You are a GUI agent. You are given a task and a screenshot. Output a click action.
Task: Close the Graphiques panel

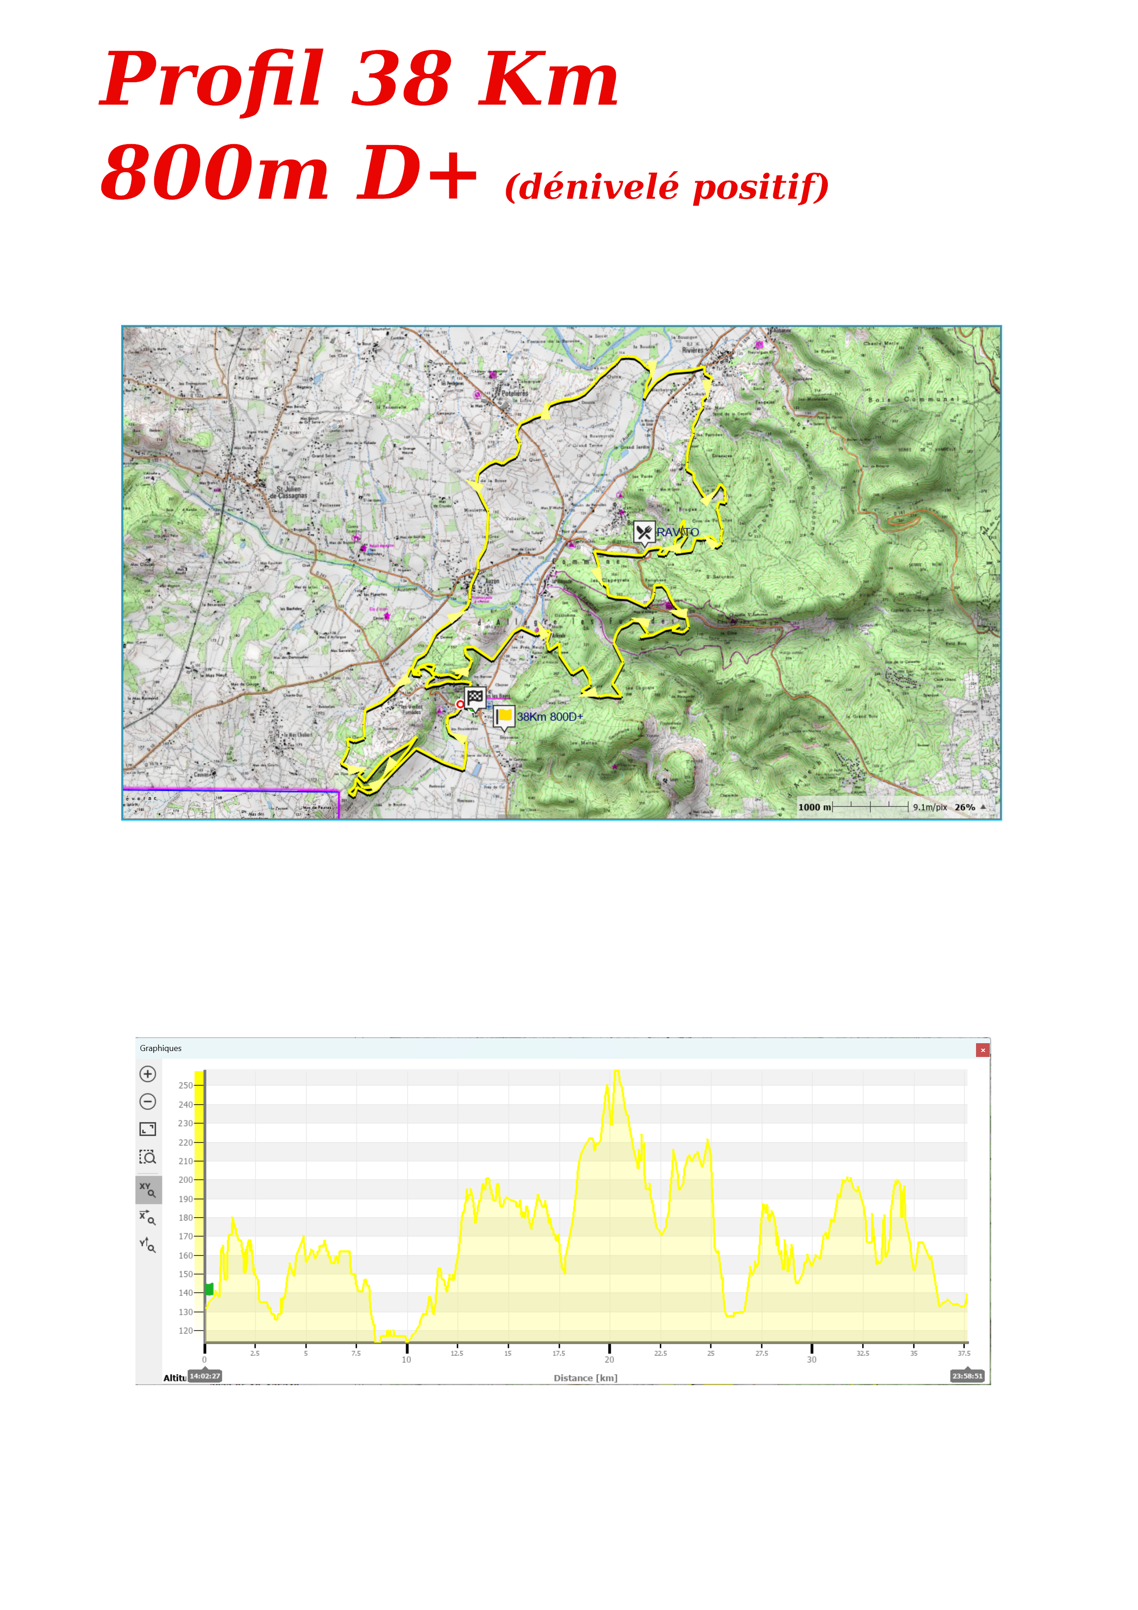982,1050
